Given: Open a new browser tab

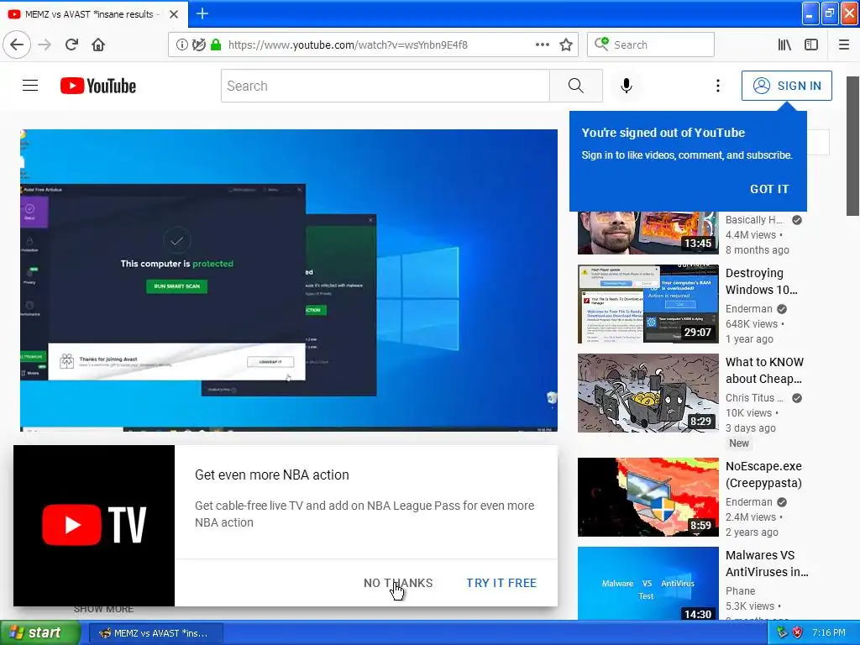Looking at the screenshot, I should pos(202,13).
